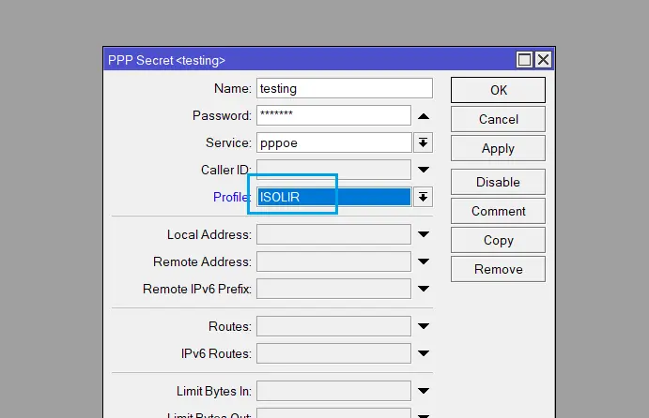Click into the Password field
Viewport: 649px width, 418px height.
[333, 115]
